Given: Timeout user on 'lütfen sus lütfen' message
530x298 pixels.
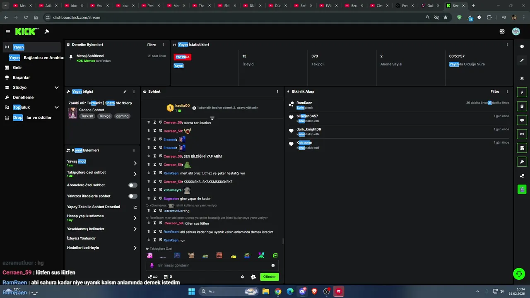Looking at the screenshot, I should pos(154,223).
